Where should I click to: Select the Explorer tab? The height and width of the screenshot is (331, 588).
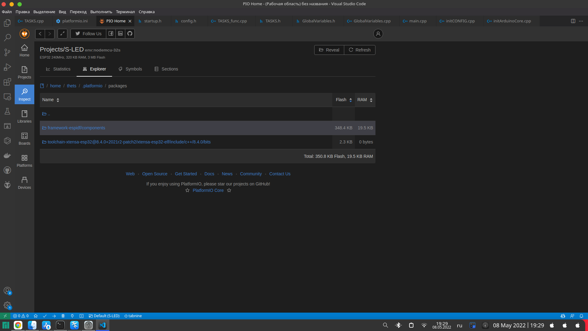pyautogui.click(x=94, y=69)
